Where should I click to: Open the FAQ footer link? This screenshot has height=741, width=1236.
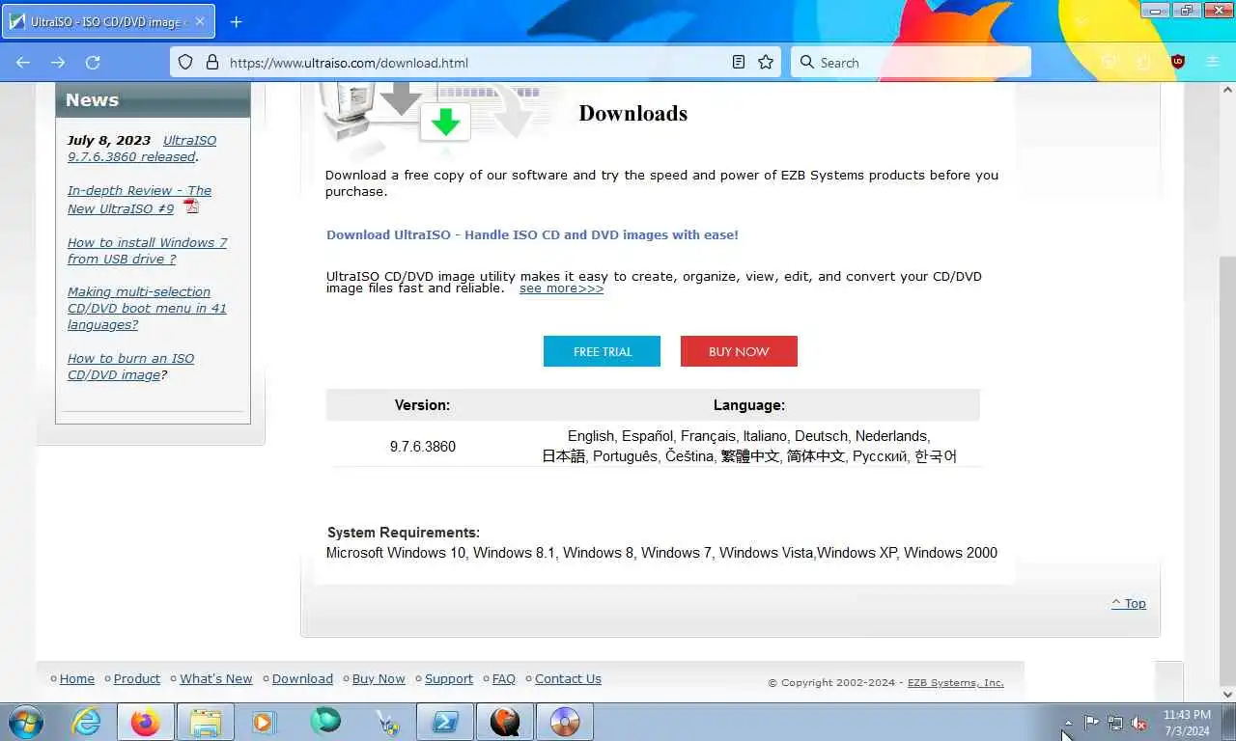tap(504, 678)
